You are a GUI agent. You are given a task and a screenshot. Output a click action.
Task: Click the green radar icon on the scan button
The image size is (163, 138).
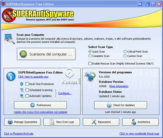(x=23, y=54)
